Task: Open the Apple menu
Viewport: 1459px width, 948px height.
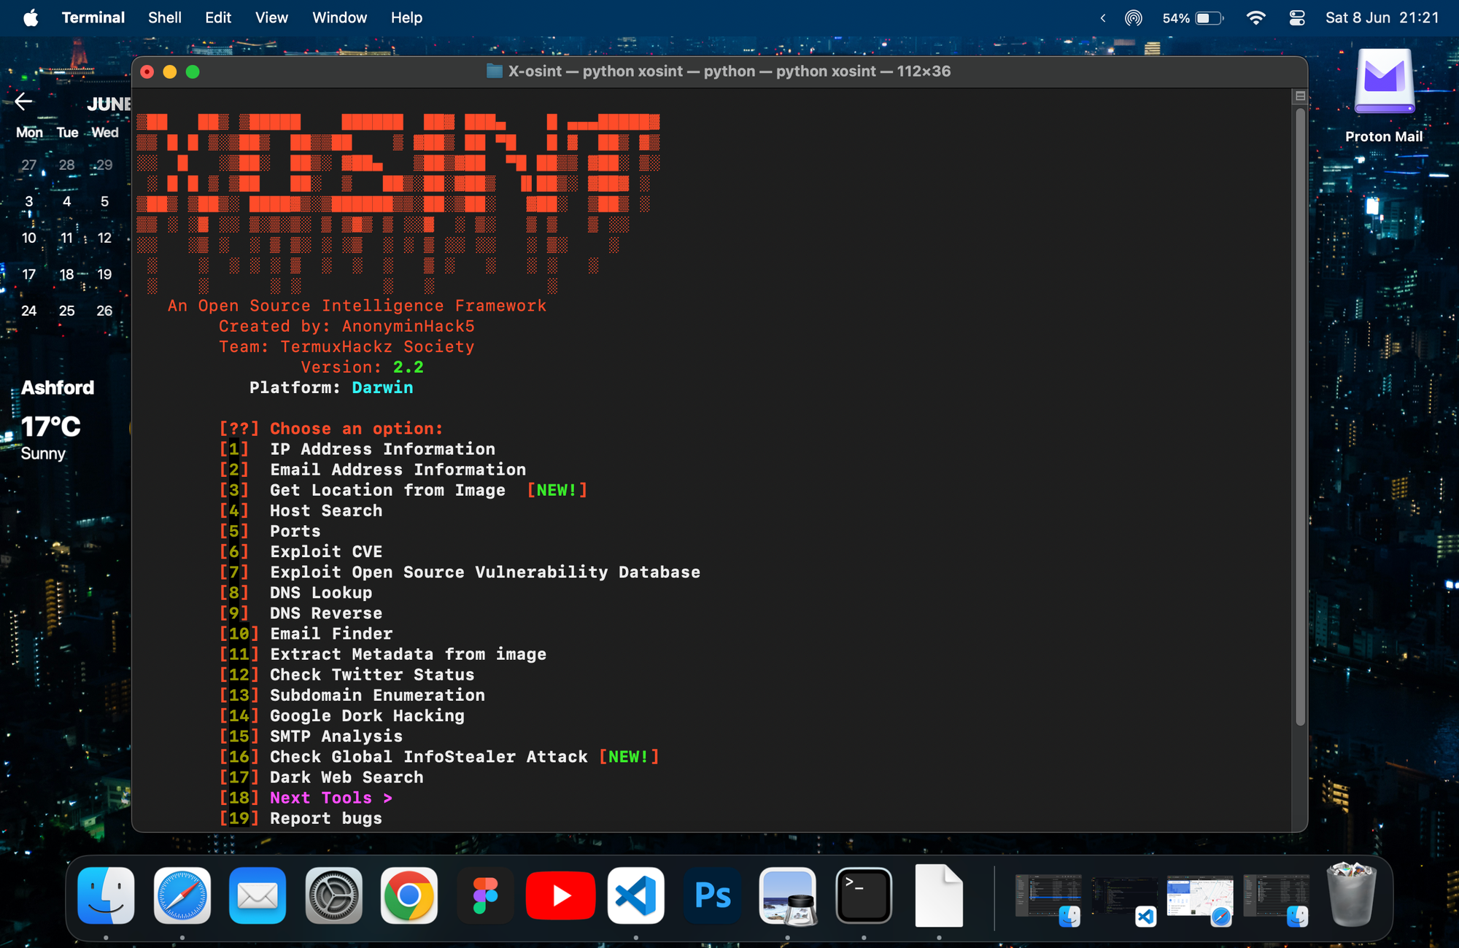Action: click(x=31, y=18)
